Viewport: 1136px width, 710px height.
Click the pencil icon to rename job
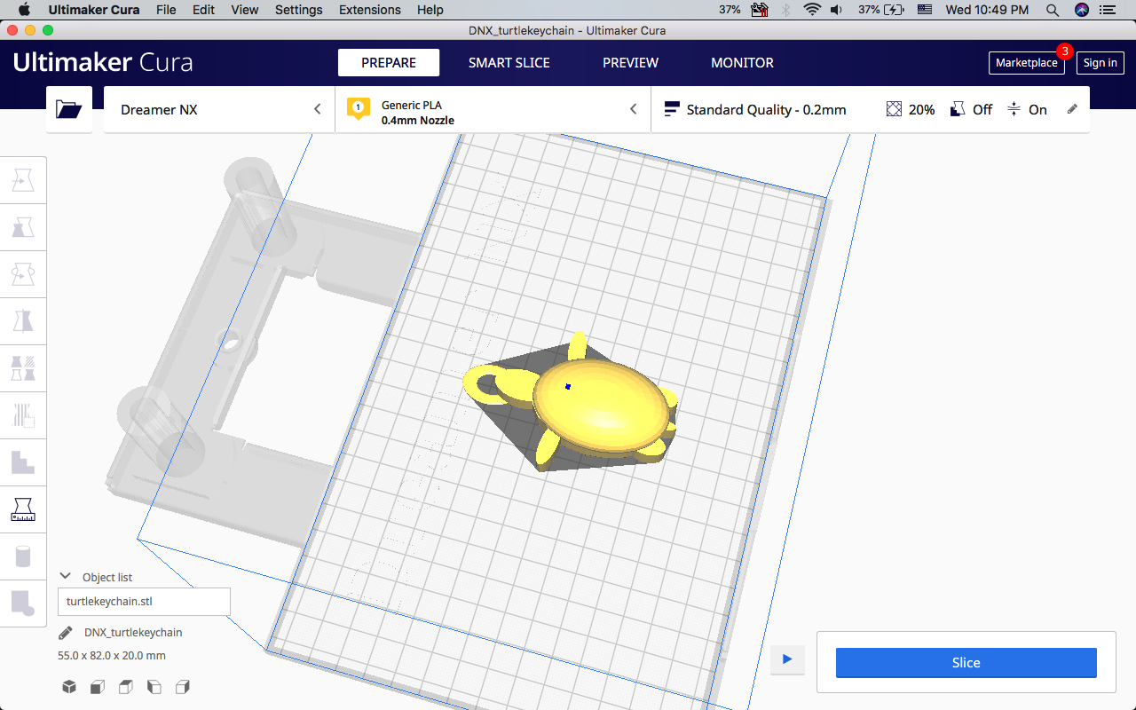coord(66,633)
